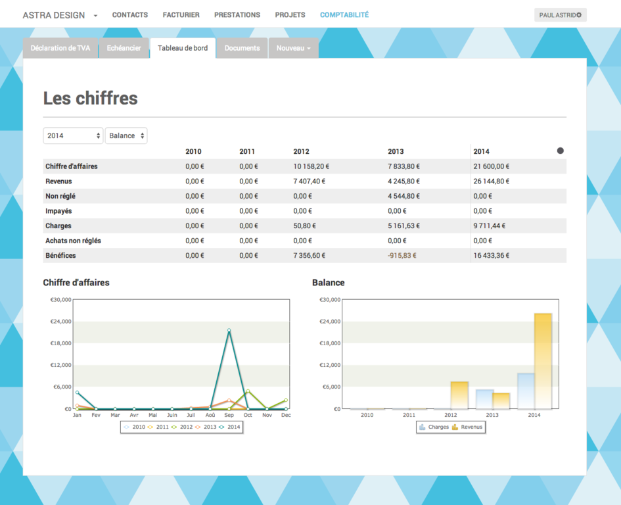Screen dimensions: 621x505
Task: Click the 2014 column header
Action: [x=481, y=151]
